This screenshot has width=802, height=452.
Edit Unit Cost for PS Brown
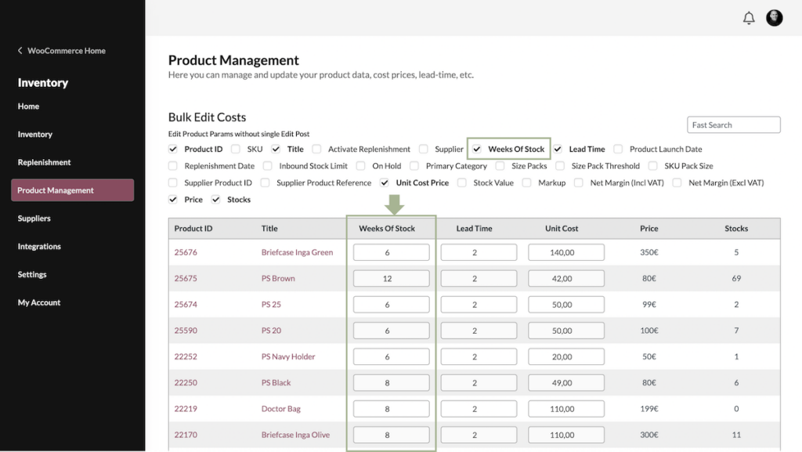[566, 278]
